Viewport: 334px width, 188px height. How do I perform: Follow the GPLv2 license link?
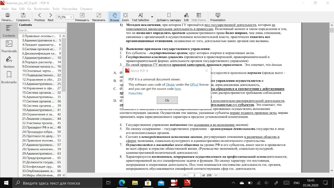coord(194,85)
